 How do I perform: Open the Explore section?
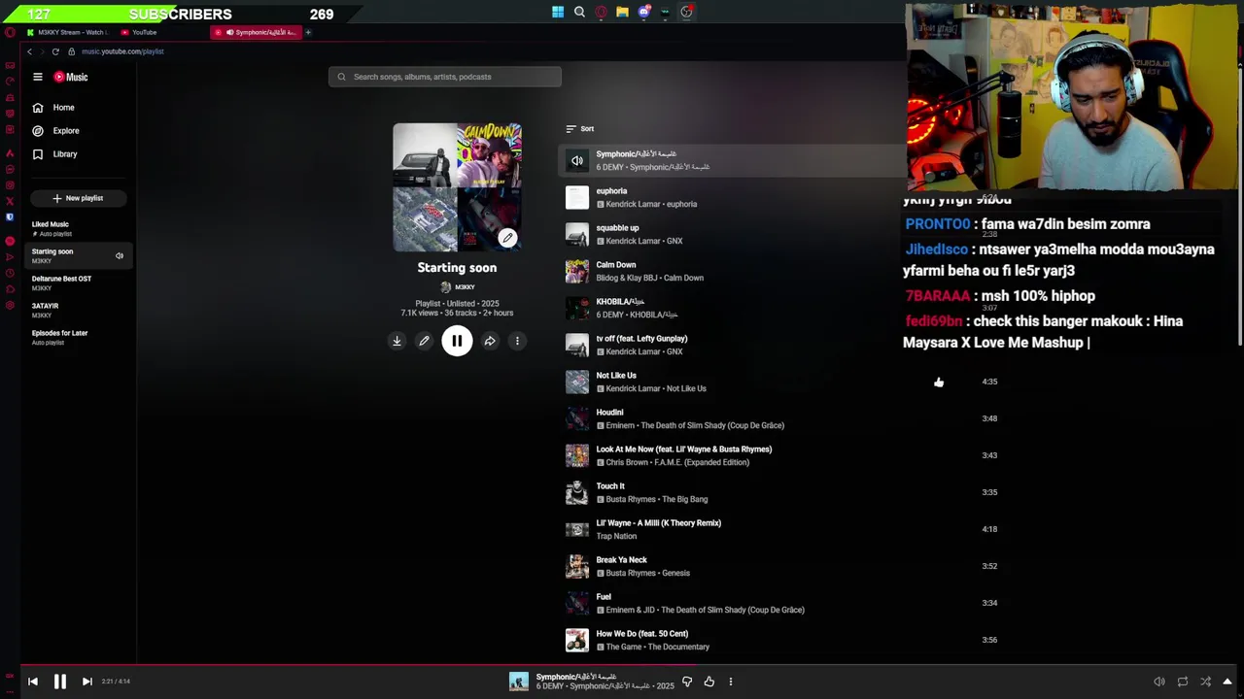coord(55,131)
